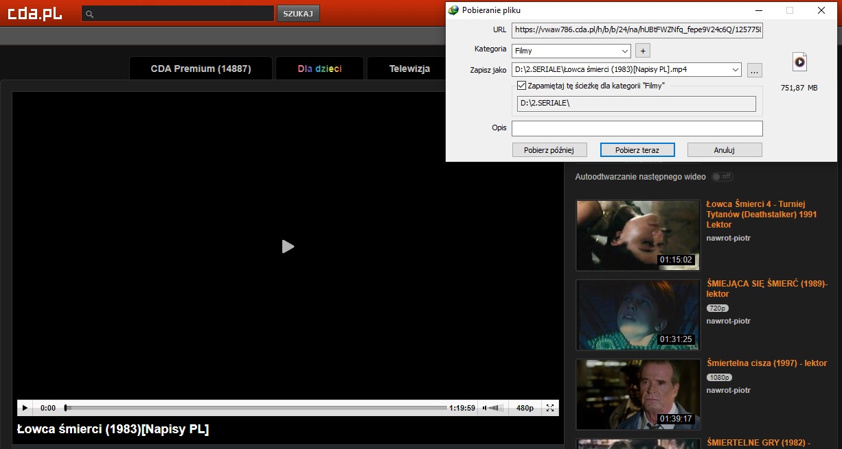Browse for save location with ellipsis button
This screenshot has height=449, width=842.
click(x=754, y=70)
